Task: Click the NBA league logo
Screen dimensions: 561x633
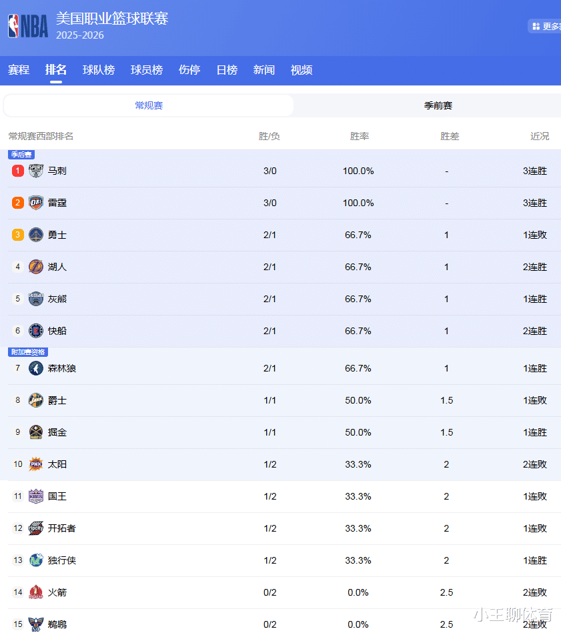Action: coord(28,26)
